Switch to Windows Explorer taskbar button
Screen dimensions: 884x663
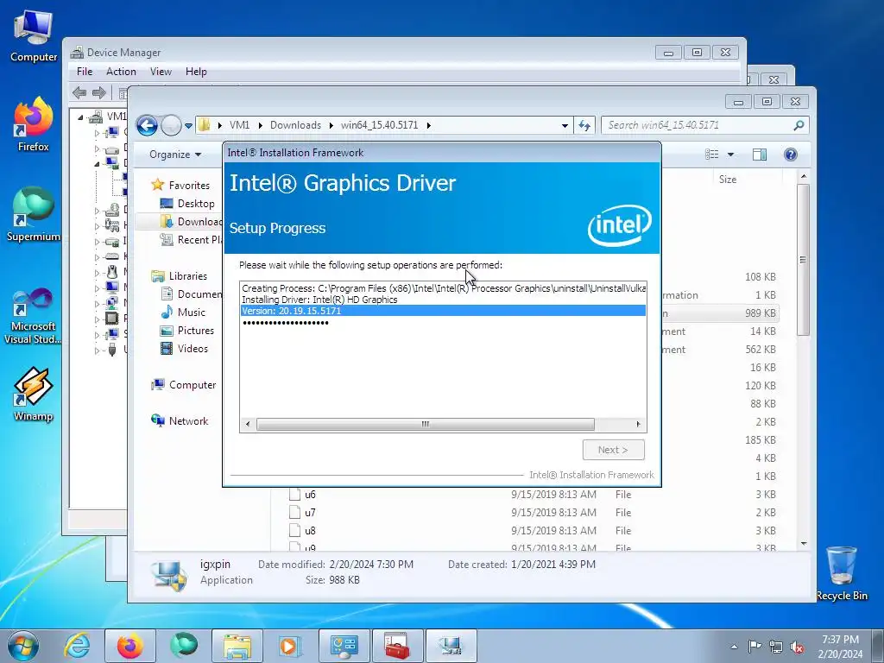coord(237,646)
